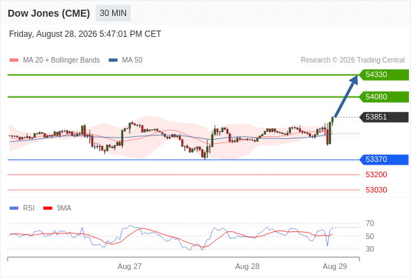
Task: Click the 53200 support level label
Action: 376,174
